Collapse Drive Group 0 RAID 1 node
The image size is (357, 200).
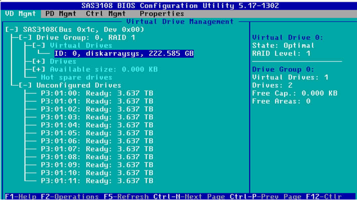tap(25, 38)
